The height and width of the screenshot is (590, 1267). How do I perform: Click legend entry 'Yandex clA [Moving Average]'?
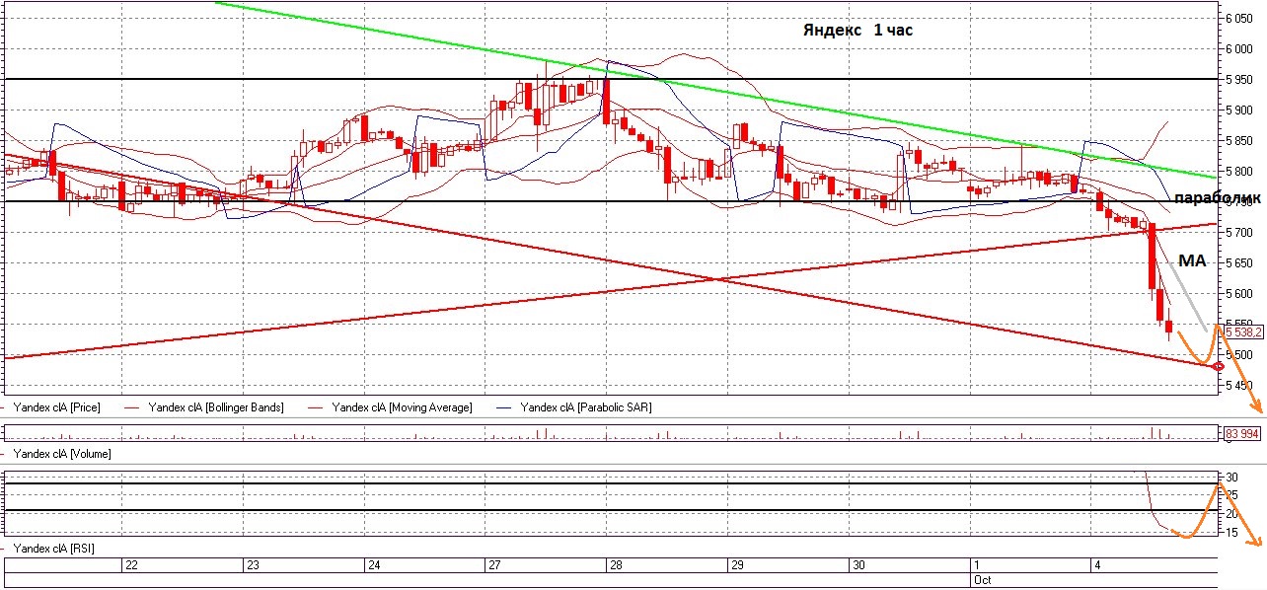click(402, 406)
